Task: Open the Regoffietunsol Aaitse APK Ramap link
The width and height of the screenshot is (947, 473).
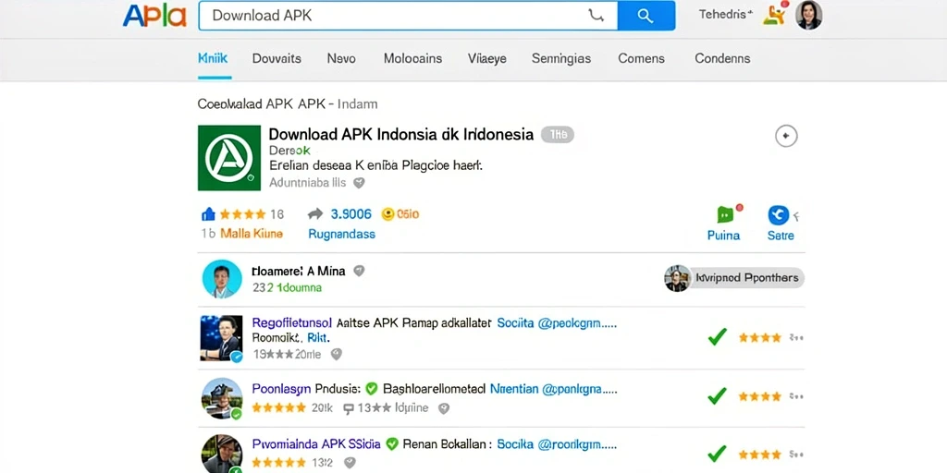Action: 372,322
